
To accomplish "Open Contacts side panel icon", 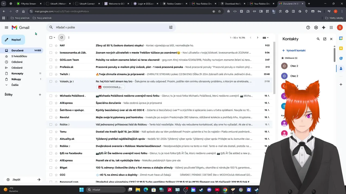I will tap(341, 68).
